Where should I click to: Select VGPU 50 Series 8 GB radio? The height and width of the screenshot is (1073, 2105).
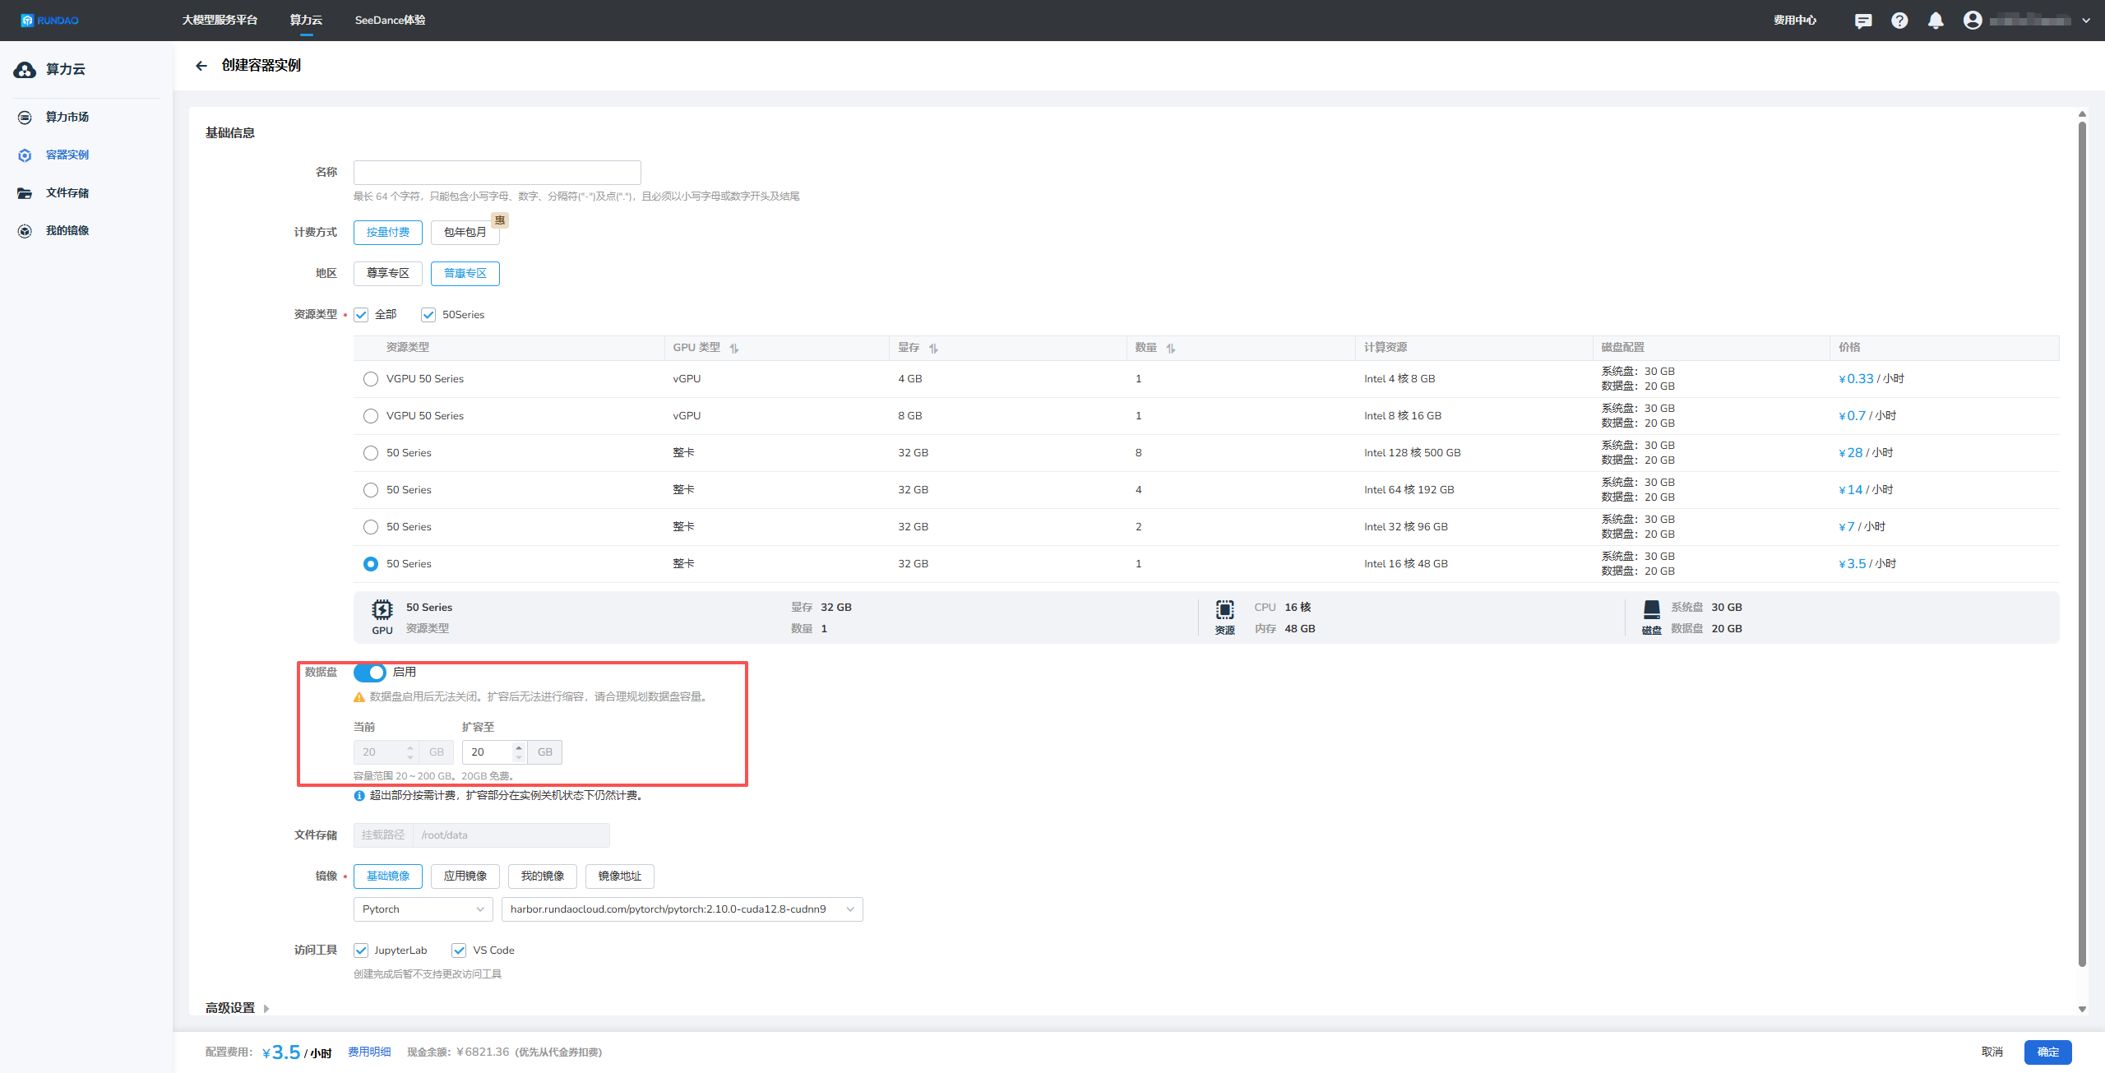[371, 416]
